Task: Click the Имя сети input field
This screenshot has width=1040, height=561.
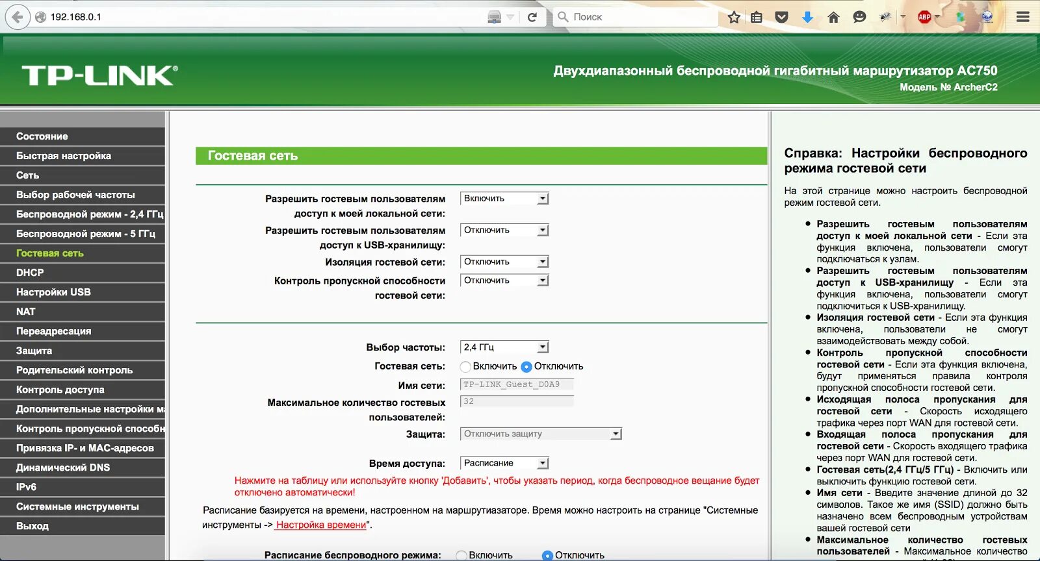Action: coord(517,384)
